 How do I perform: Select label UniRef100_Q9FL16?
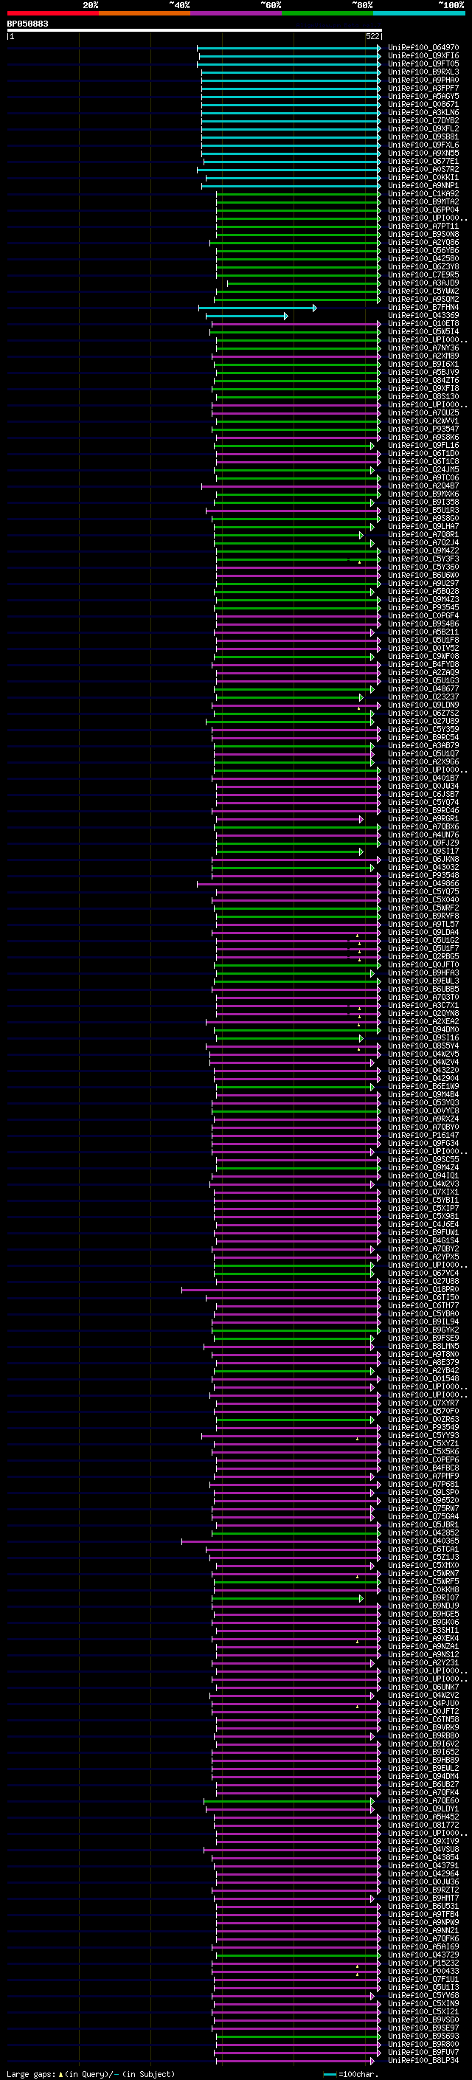[x=423, y=445]
